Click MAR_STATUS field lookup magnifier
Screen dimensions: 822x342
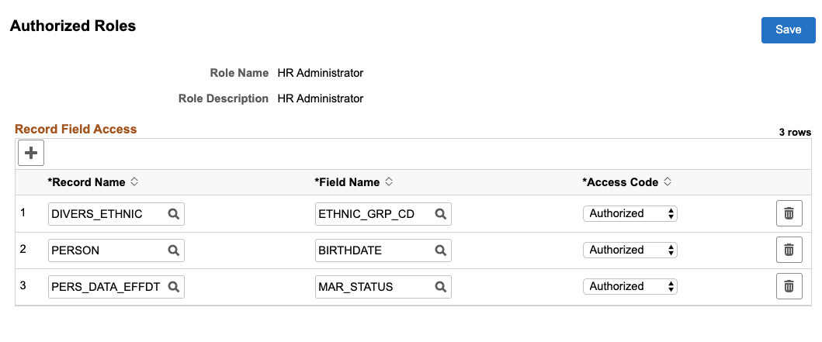[440, 287]
